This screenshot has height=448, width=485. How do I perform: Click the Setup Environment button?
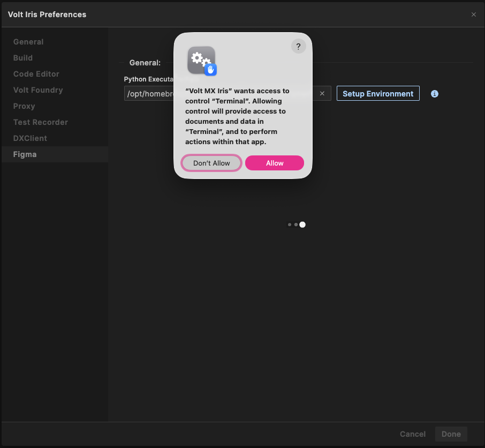point(378,93)
